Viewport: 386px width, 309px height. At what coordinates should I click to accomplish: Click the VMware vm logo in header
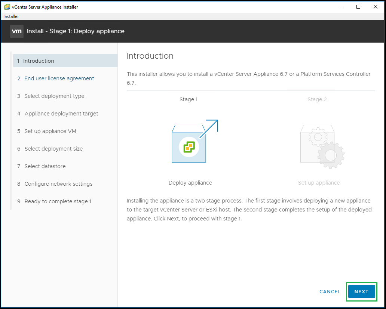coord(17,31)
